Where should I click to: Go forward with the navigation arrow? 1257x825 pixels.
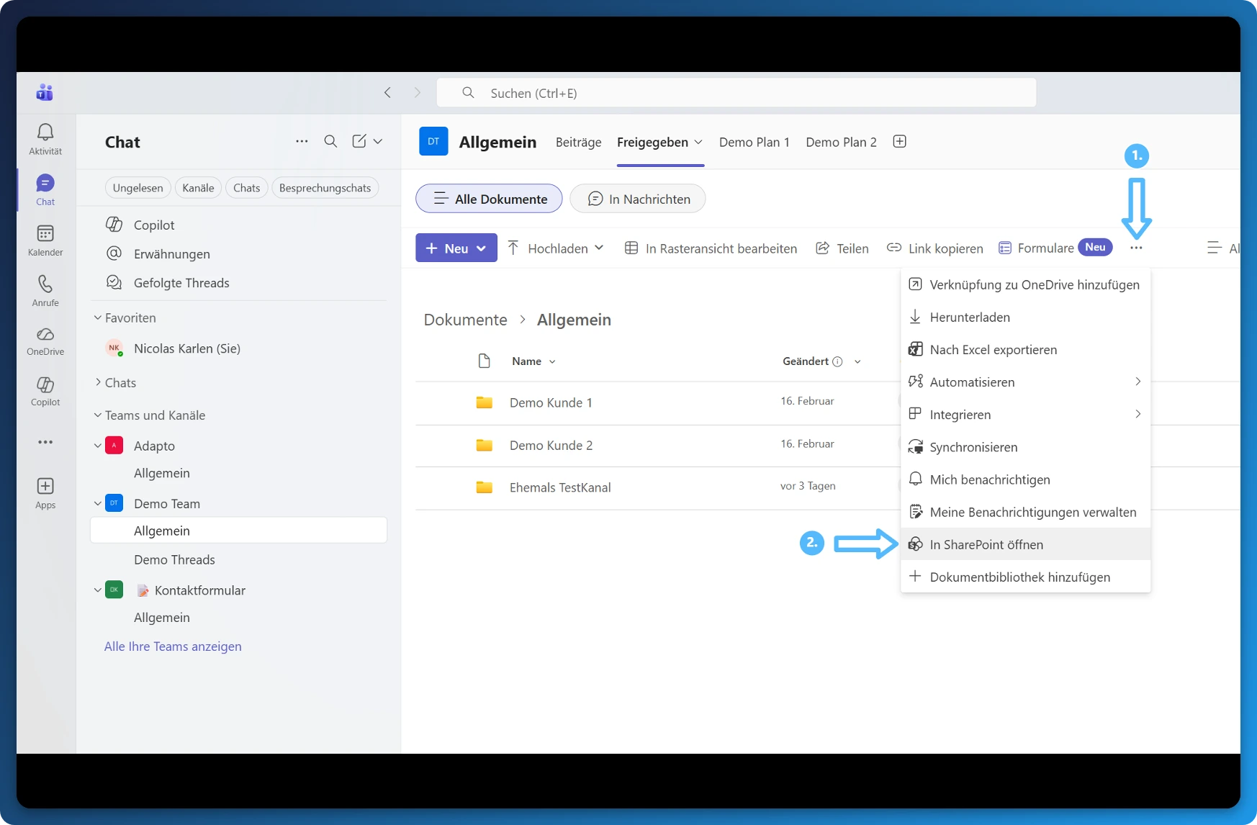click(417, 92)
